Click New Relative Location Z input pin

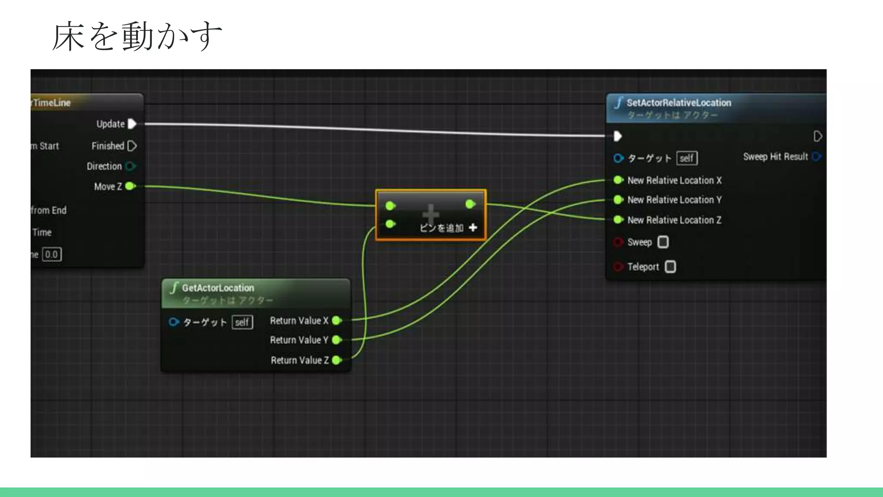click(618, 220)
